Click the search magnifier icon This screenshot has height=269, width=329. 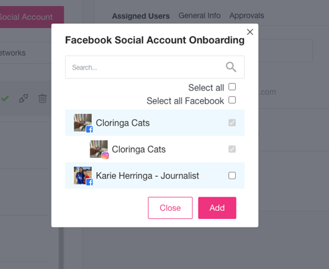tap(231, 67)
